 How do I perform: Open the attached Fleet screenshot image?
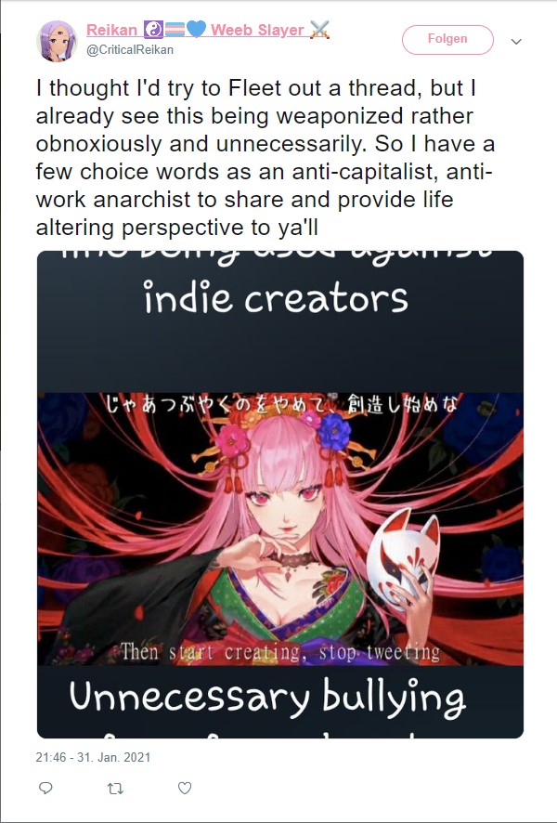click(x=280, y=494)
